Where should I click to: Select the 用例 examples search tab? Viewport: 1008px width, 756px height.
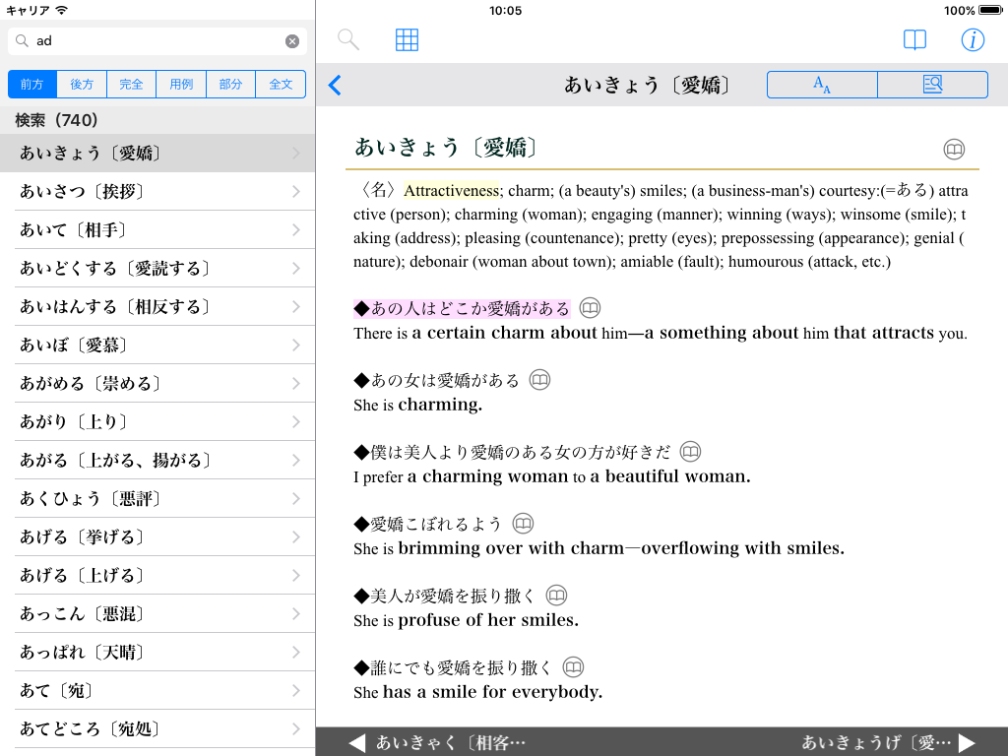click(181, 85)
